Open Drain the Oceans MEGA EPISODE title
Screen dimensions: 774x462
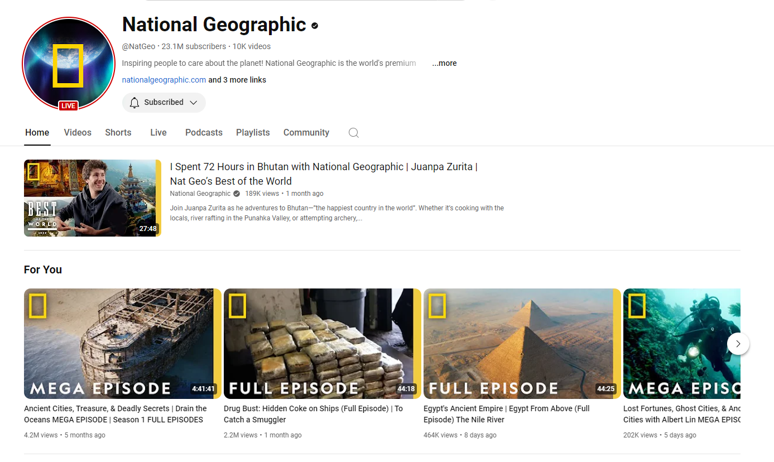116,414
